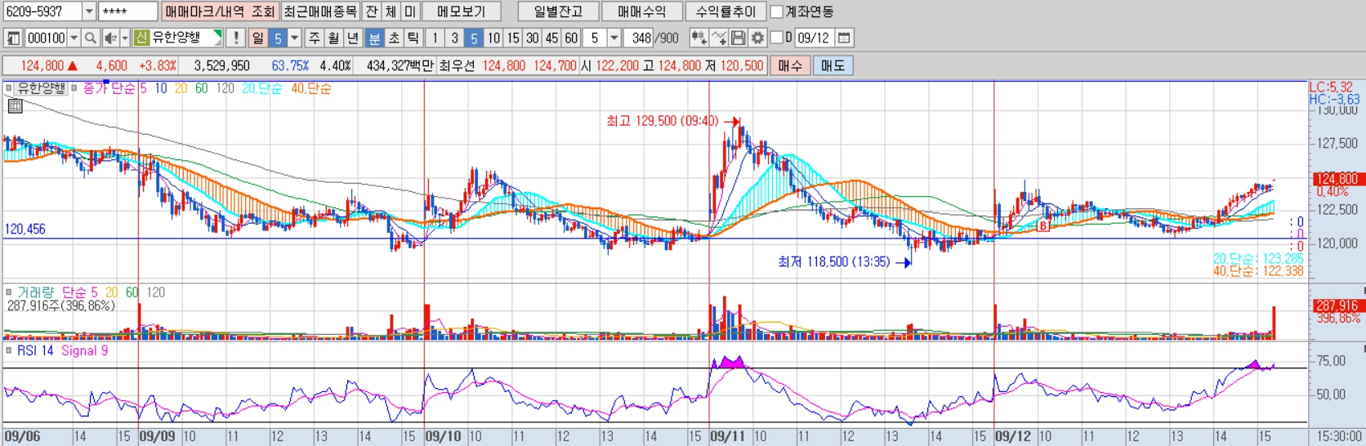This screenshot has width=1366, height=446.
Task: Click the Signal 9 indicator label
Action: click(84, 350)
